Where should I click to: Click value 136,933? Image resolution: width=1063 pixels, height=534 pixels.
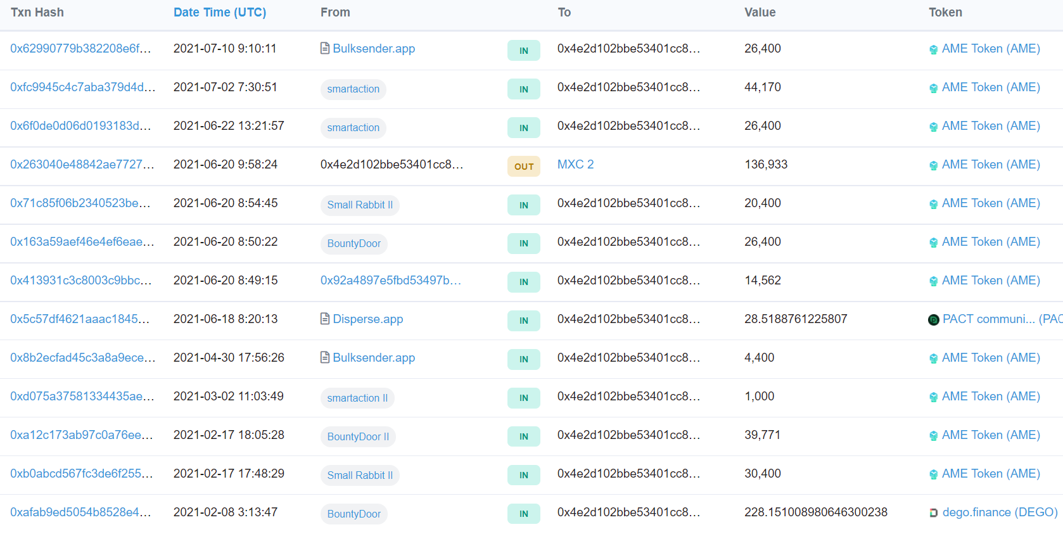point(766,164)
